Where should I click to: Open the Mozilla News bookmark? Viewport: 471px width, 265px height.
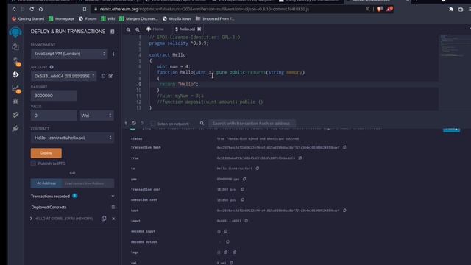pos(177,18)
